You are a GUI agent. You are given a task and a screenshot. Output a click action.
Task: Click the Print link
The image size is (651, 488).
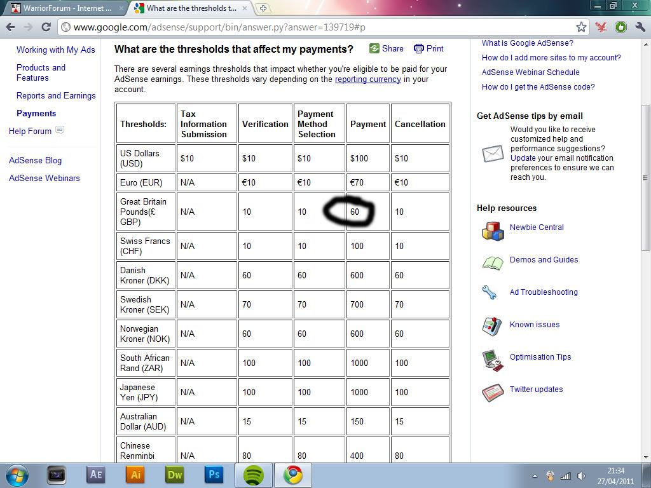435,48
